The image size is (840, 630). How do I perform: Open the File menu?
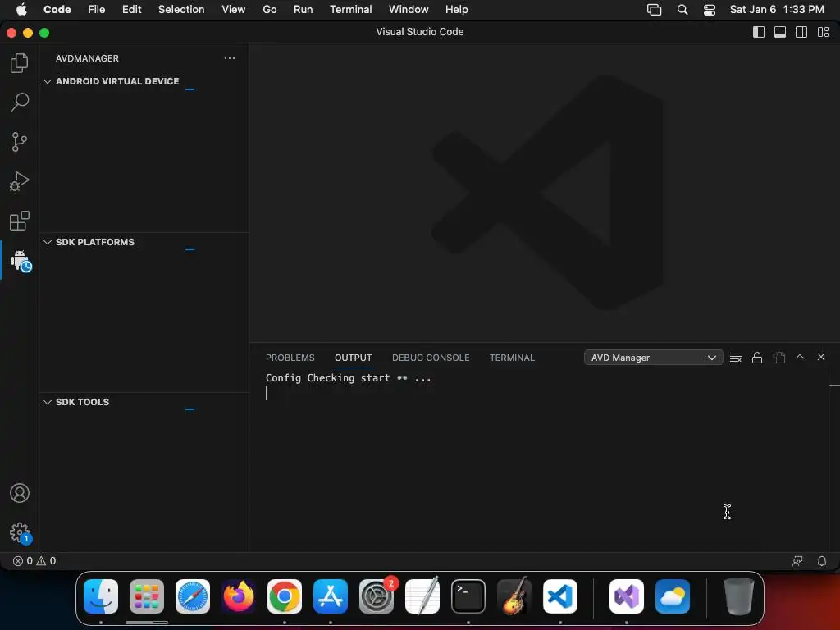tap(97, 9)
